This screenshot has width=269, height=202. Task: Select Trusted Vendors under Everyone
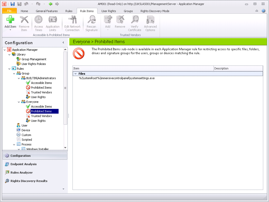pos(41,116)
